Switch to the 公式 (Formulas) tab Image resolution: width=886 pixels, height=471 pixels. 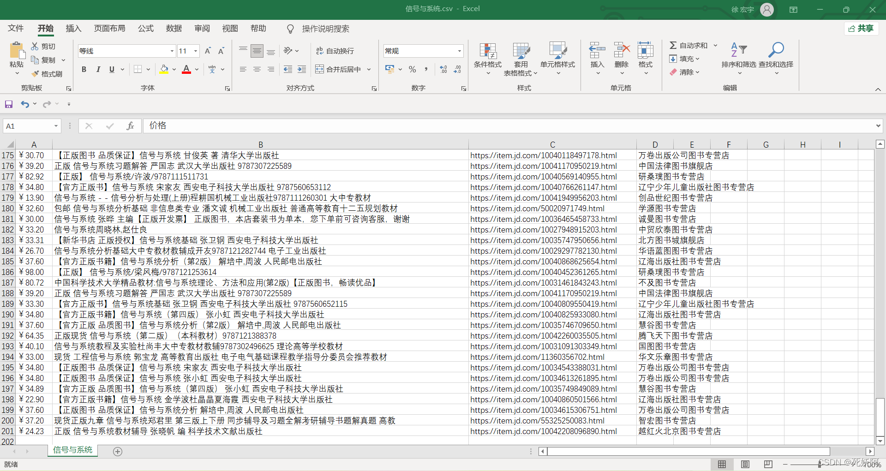pyautogui.click(x=146, y=28)
